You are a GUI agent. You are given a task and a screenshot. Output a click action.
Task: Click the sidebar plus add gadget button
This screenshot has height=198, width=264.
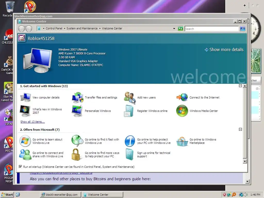(x=245, y=5)
